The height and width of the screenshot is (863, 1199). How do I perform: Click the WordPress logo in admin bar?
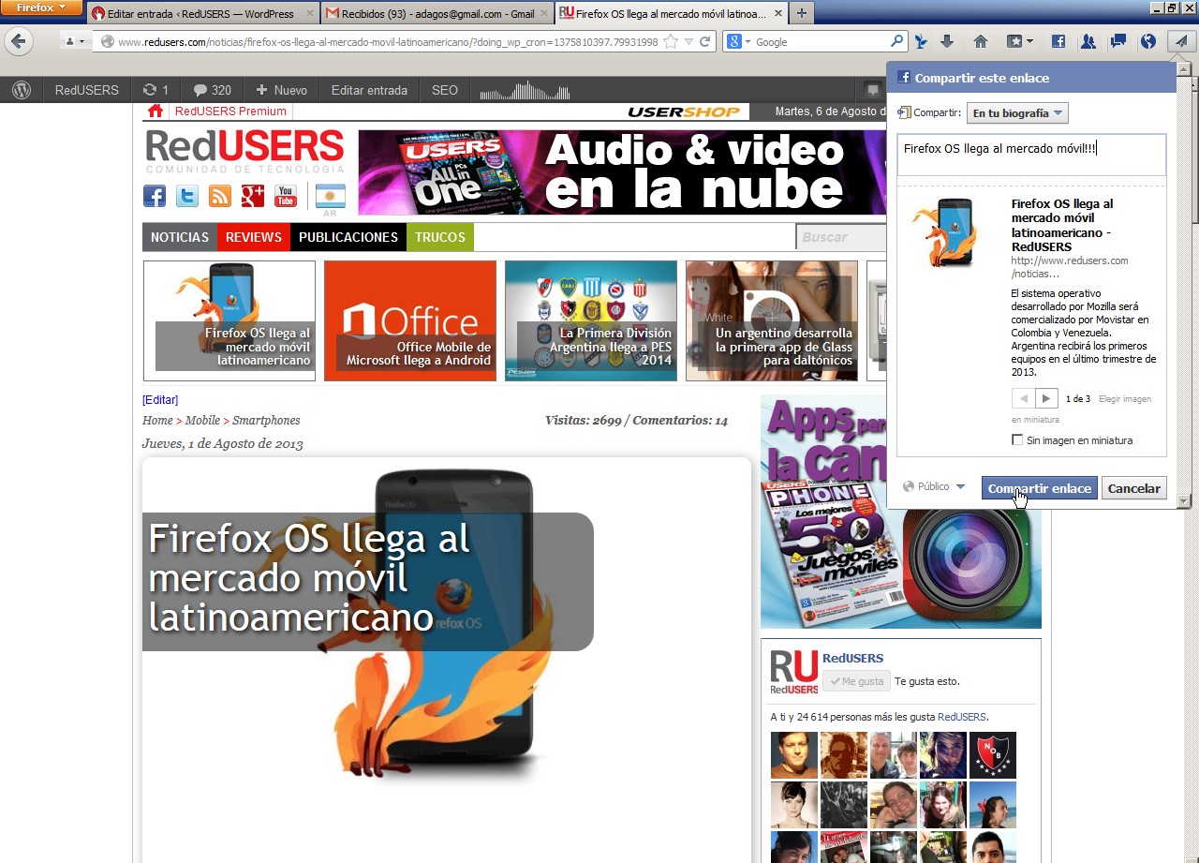tap(22, 90)
